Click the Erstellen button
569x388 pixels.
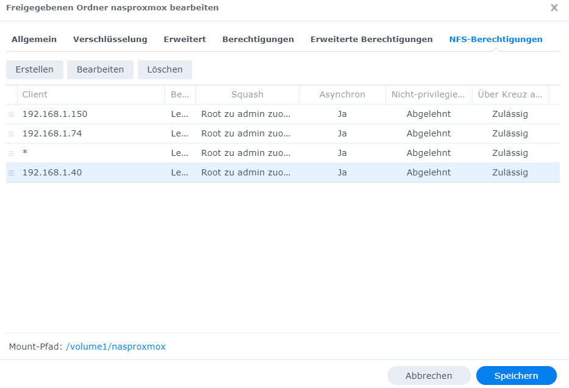[x=35, y=69]
